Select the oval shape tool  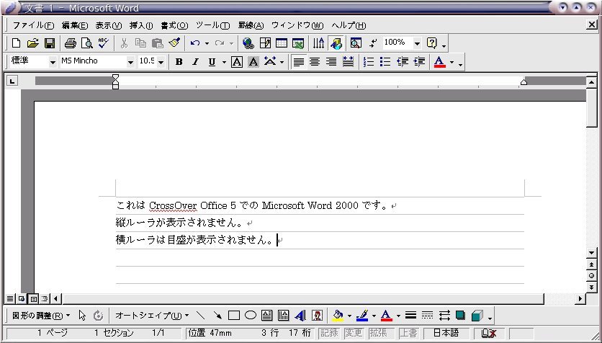click(x=251, y=316)
